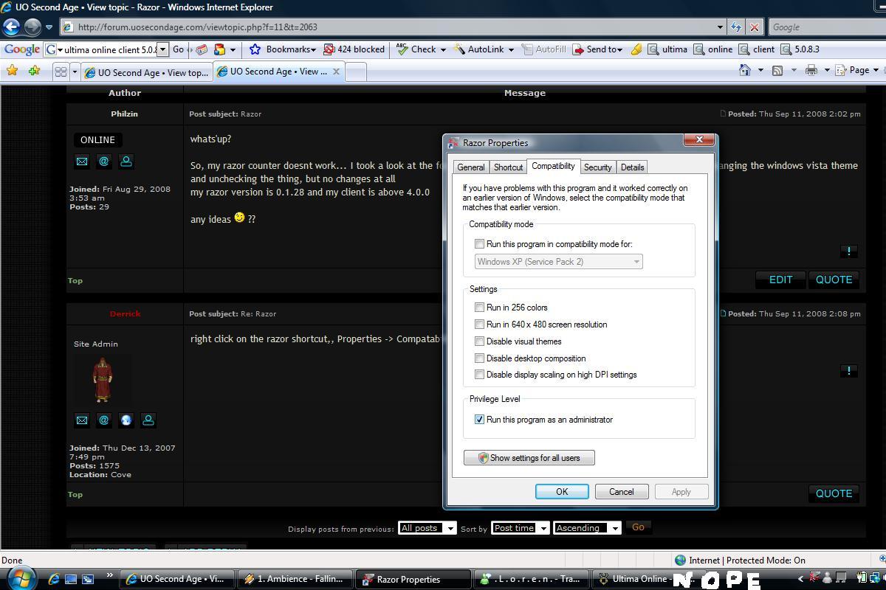Click the Print icon in command bar
This screenshot has height=590, width=886.
point(811,70)
